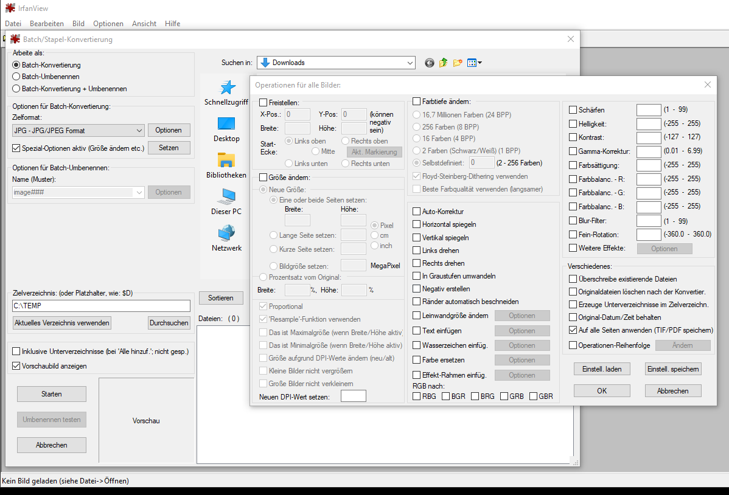
Task: Enable In Graustufen umwandeln
Action: (x=417, y=276)
